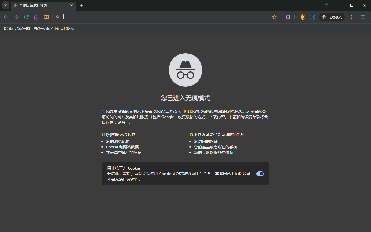The height and width of the screenshot is (232, 371).
Task: Select the 新的无痕式标签页 tab
Action: tap(43, 5)
